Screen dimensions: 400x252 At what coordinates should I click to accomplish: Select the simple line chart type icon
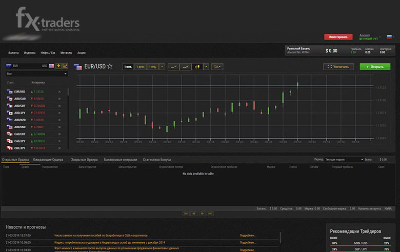click(174, 67)
